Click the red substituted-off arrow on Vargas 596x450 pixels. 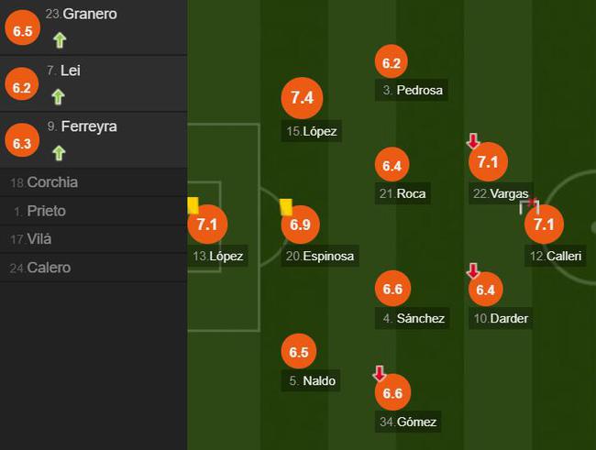click(x=473, y=140)
